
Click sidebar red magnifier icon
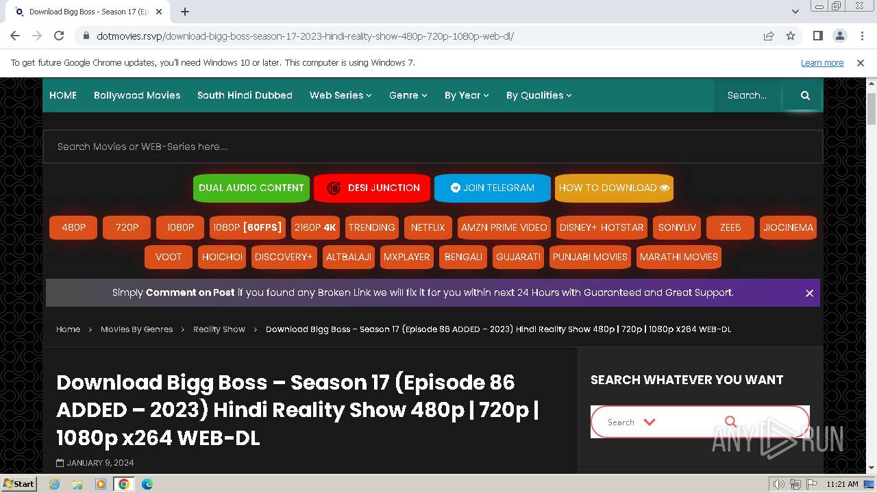click(x=731, y=422)
